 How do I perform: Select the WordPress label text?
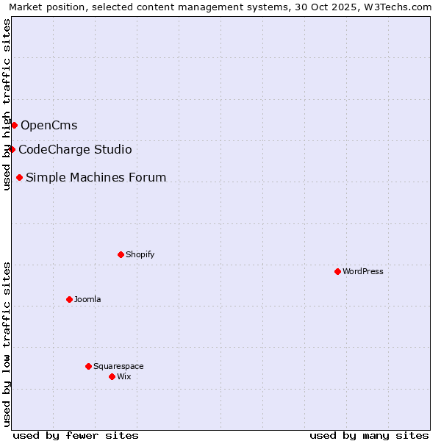[362, 272]
